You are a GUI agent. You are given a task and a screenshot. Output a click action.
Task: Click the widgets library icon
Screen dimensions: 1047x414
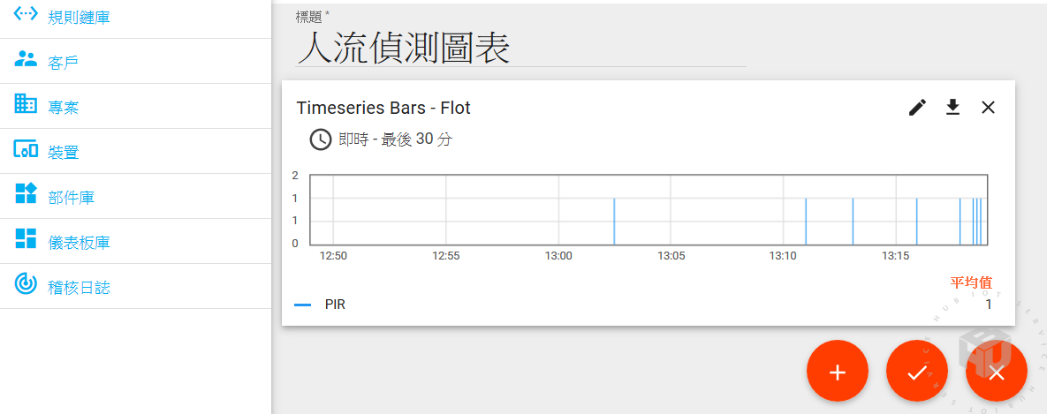pyautogui.click(x=27, y=194)
